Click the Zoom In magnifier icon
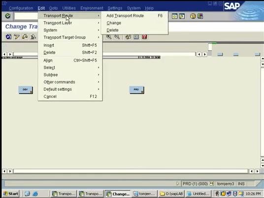This screenshot has height=198, width=264. (x=109, y=37)
